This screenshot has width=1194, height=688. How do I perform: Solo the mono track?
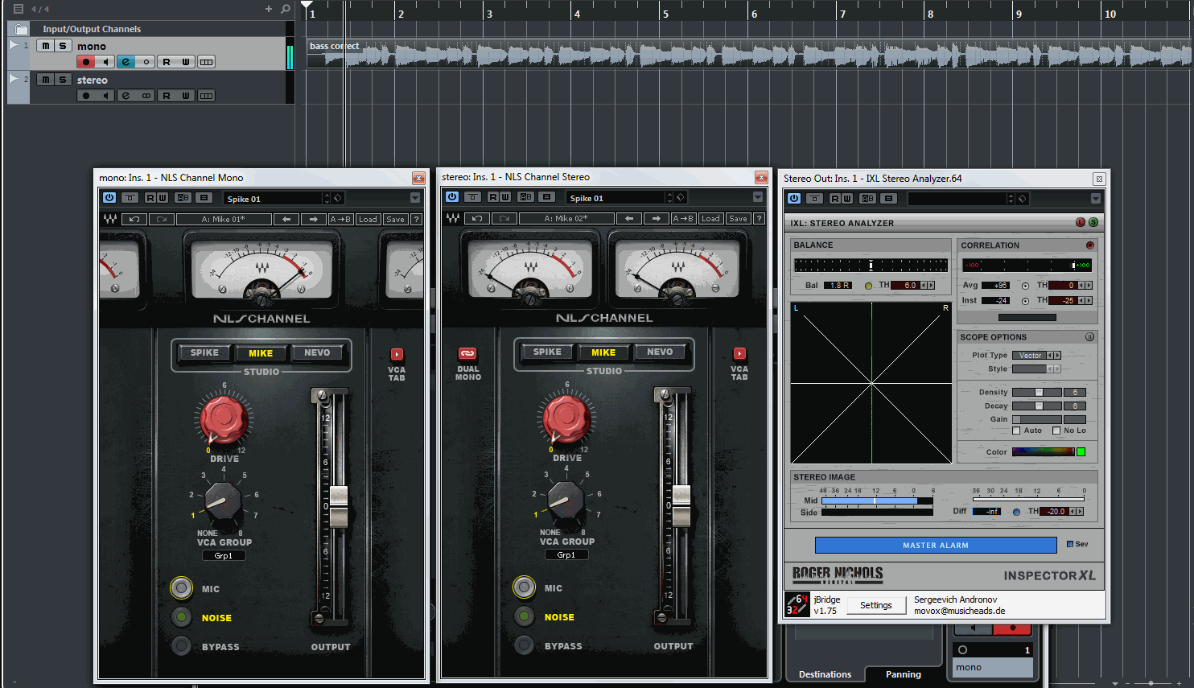[63, 46]
